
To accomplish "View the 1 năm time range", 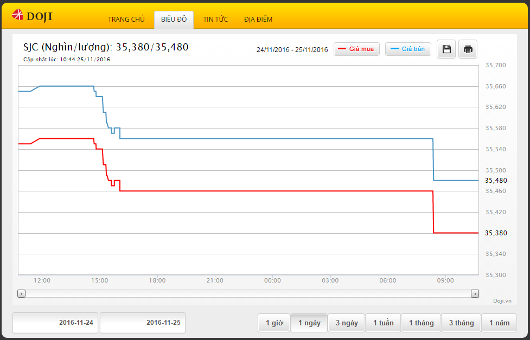I will 499,323.
